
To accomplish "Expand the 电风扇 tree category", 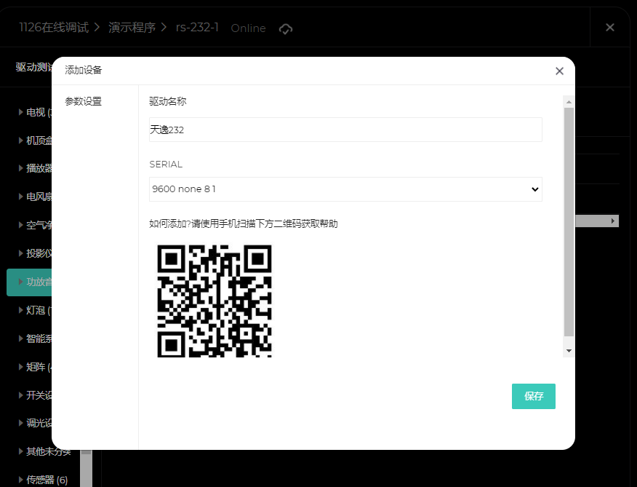I will (x=20, y=197).
